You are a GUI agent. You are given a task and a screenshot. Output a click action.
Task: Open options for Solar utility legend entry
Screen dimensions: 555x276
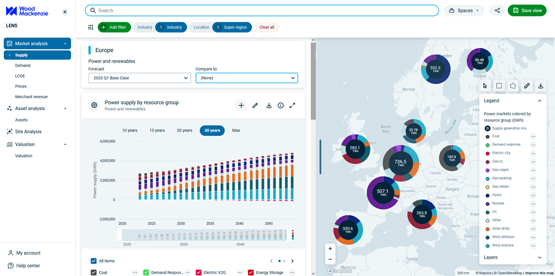tap(533, 229)
